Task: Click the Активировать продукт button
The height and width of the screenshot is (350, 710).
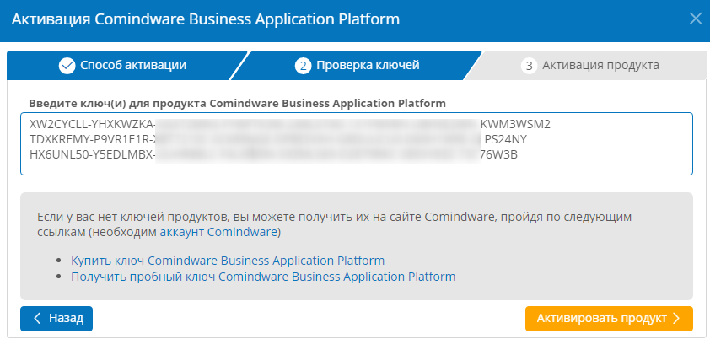Action: [x=609, y=318]
